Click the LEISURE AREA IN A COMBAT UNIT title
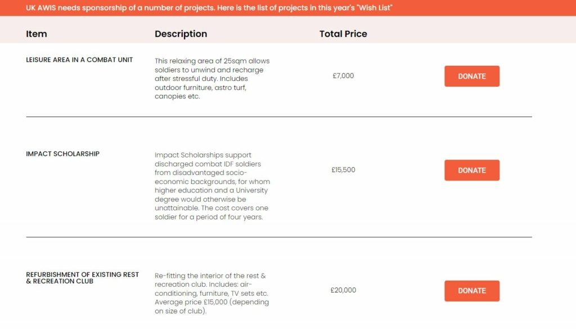Screen dimensions: 576x329 (x=79, y=60)
